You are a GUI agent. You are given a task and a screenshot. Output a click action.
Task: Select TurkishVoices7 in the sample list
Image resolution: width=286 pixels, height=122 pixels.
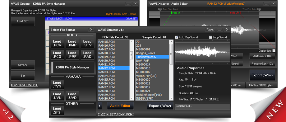tap(152, 57)
